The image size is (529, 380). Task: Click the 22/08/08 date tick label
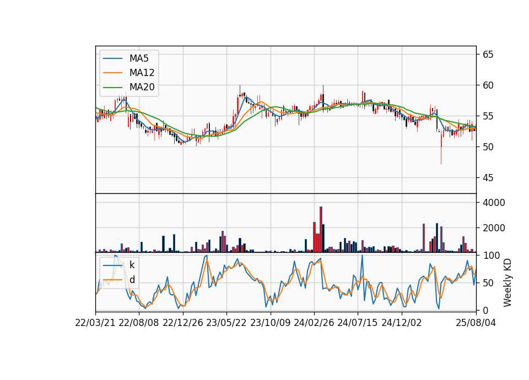tap(139, 323)
